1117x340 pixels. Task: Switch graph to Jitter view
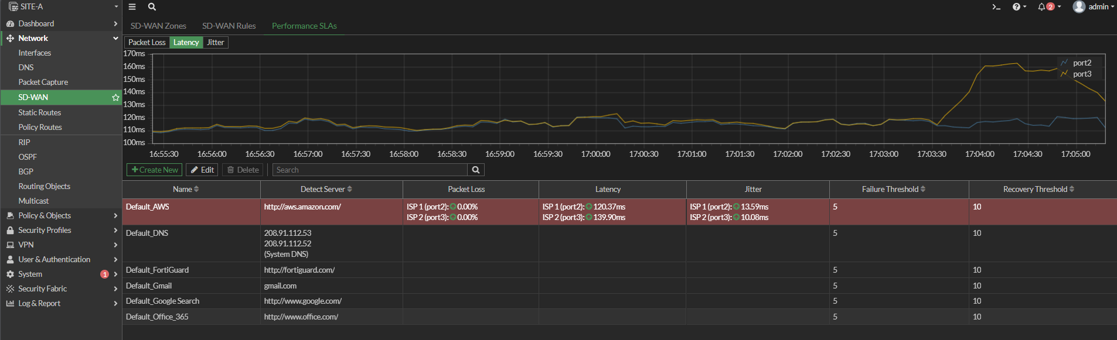[x=215, y=42]
